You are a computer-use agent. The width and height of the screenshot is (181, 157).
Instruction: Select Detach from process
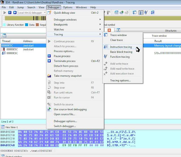point(75,66)
